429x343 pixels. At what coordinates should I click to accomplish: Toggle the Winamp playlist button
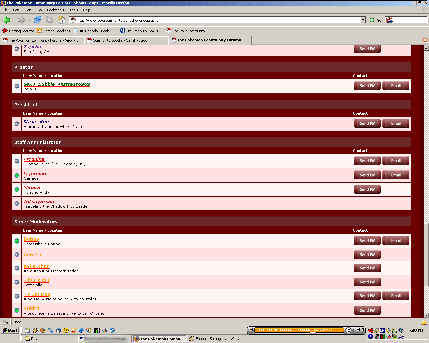click(x=348, y=330)
